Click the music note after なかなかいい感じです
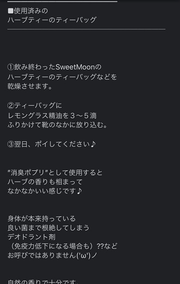 click(x=79, y=191)
